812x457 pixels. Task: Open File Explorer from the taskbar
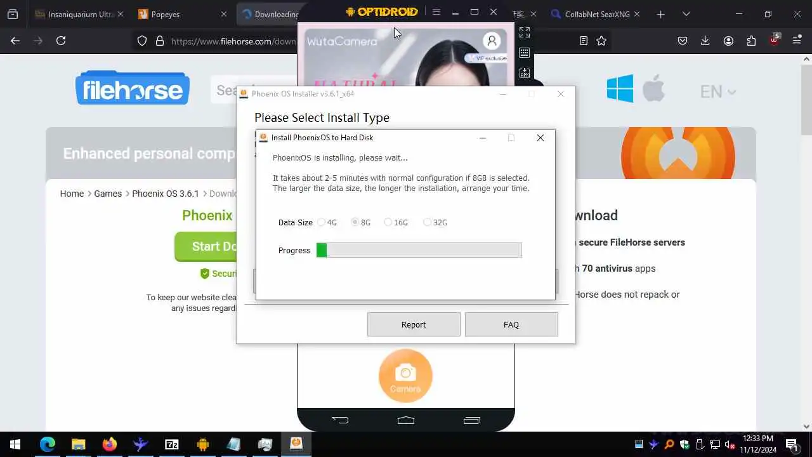coord(78,444)
